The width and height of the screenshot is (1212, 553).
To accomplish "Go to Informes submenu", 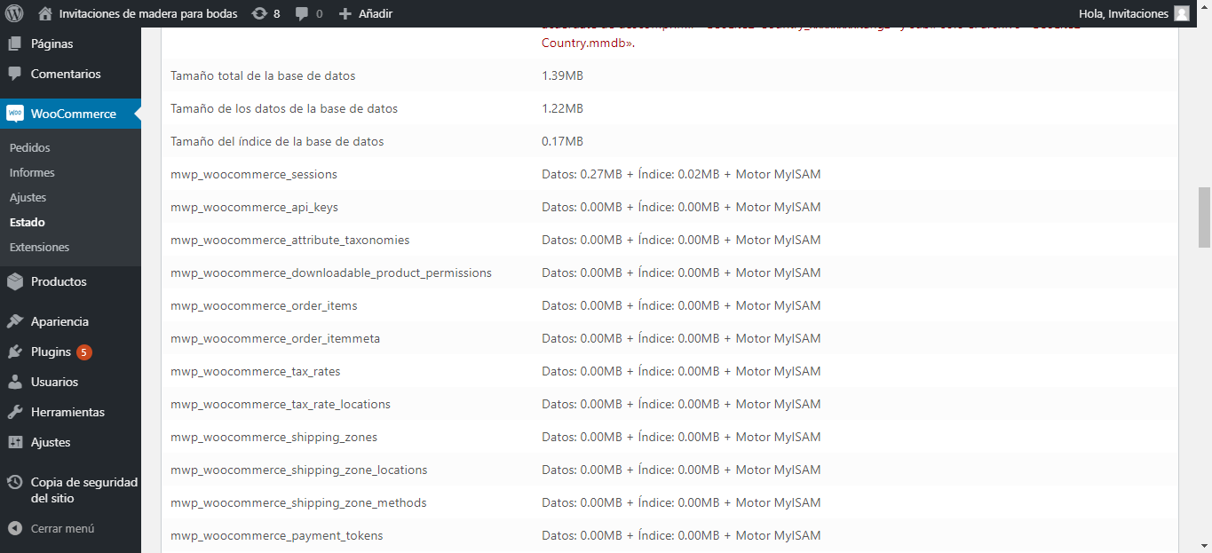I will coord(32,172).
